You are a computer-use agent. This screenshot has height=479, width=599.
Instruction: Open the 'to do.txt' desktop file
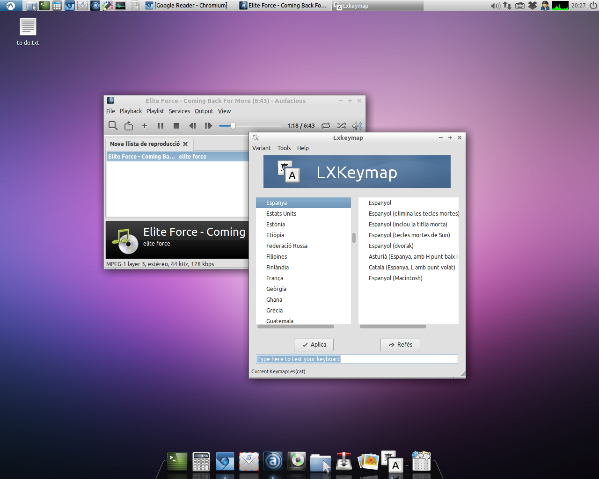click(x=28, y=32)
